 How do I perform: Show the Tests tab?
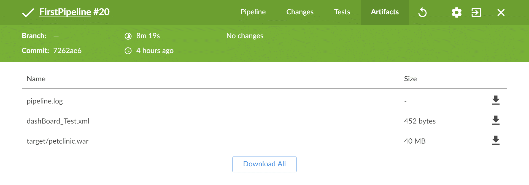click(x=342, y=12)
